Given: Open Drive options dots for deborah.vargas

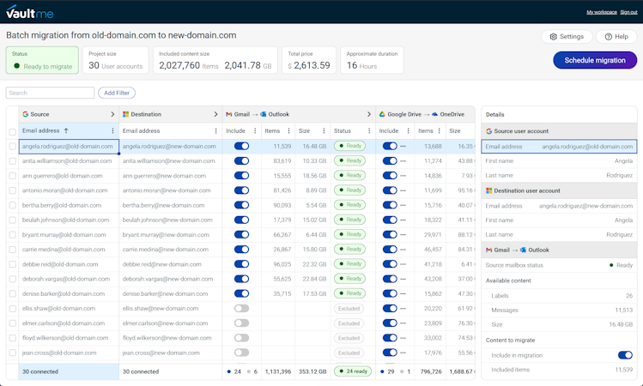Looking at the screenshot, I should click(x=403, y=279).
